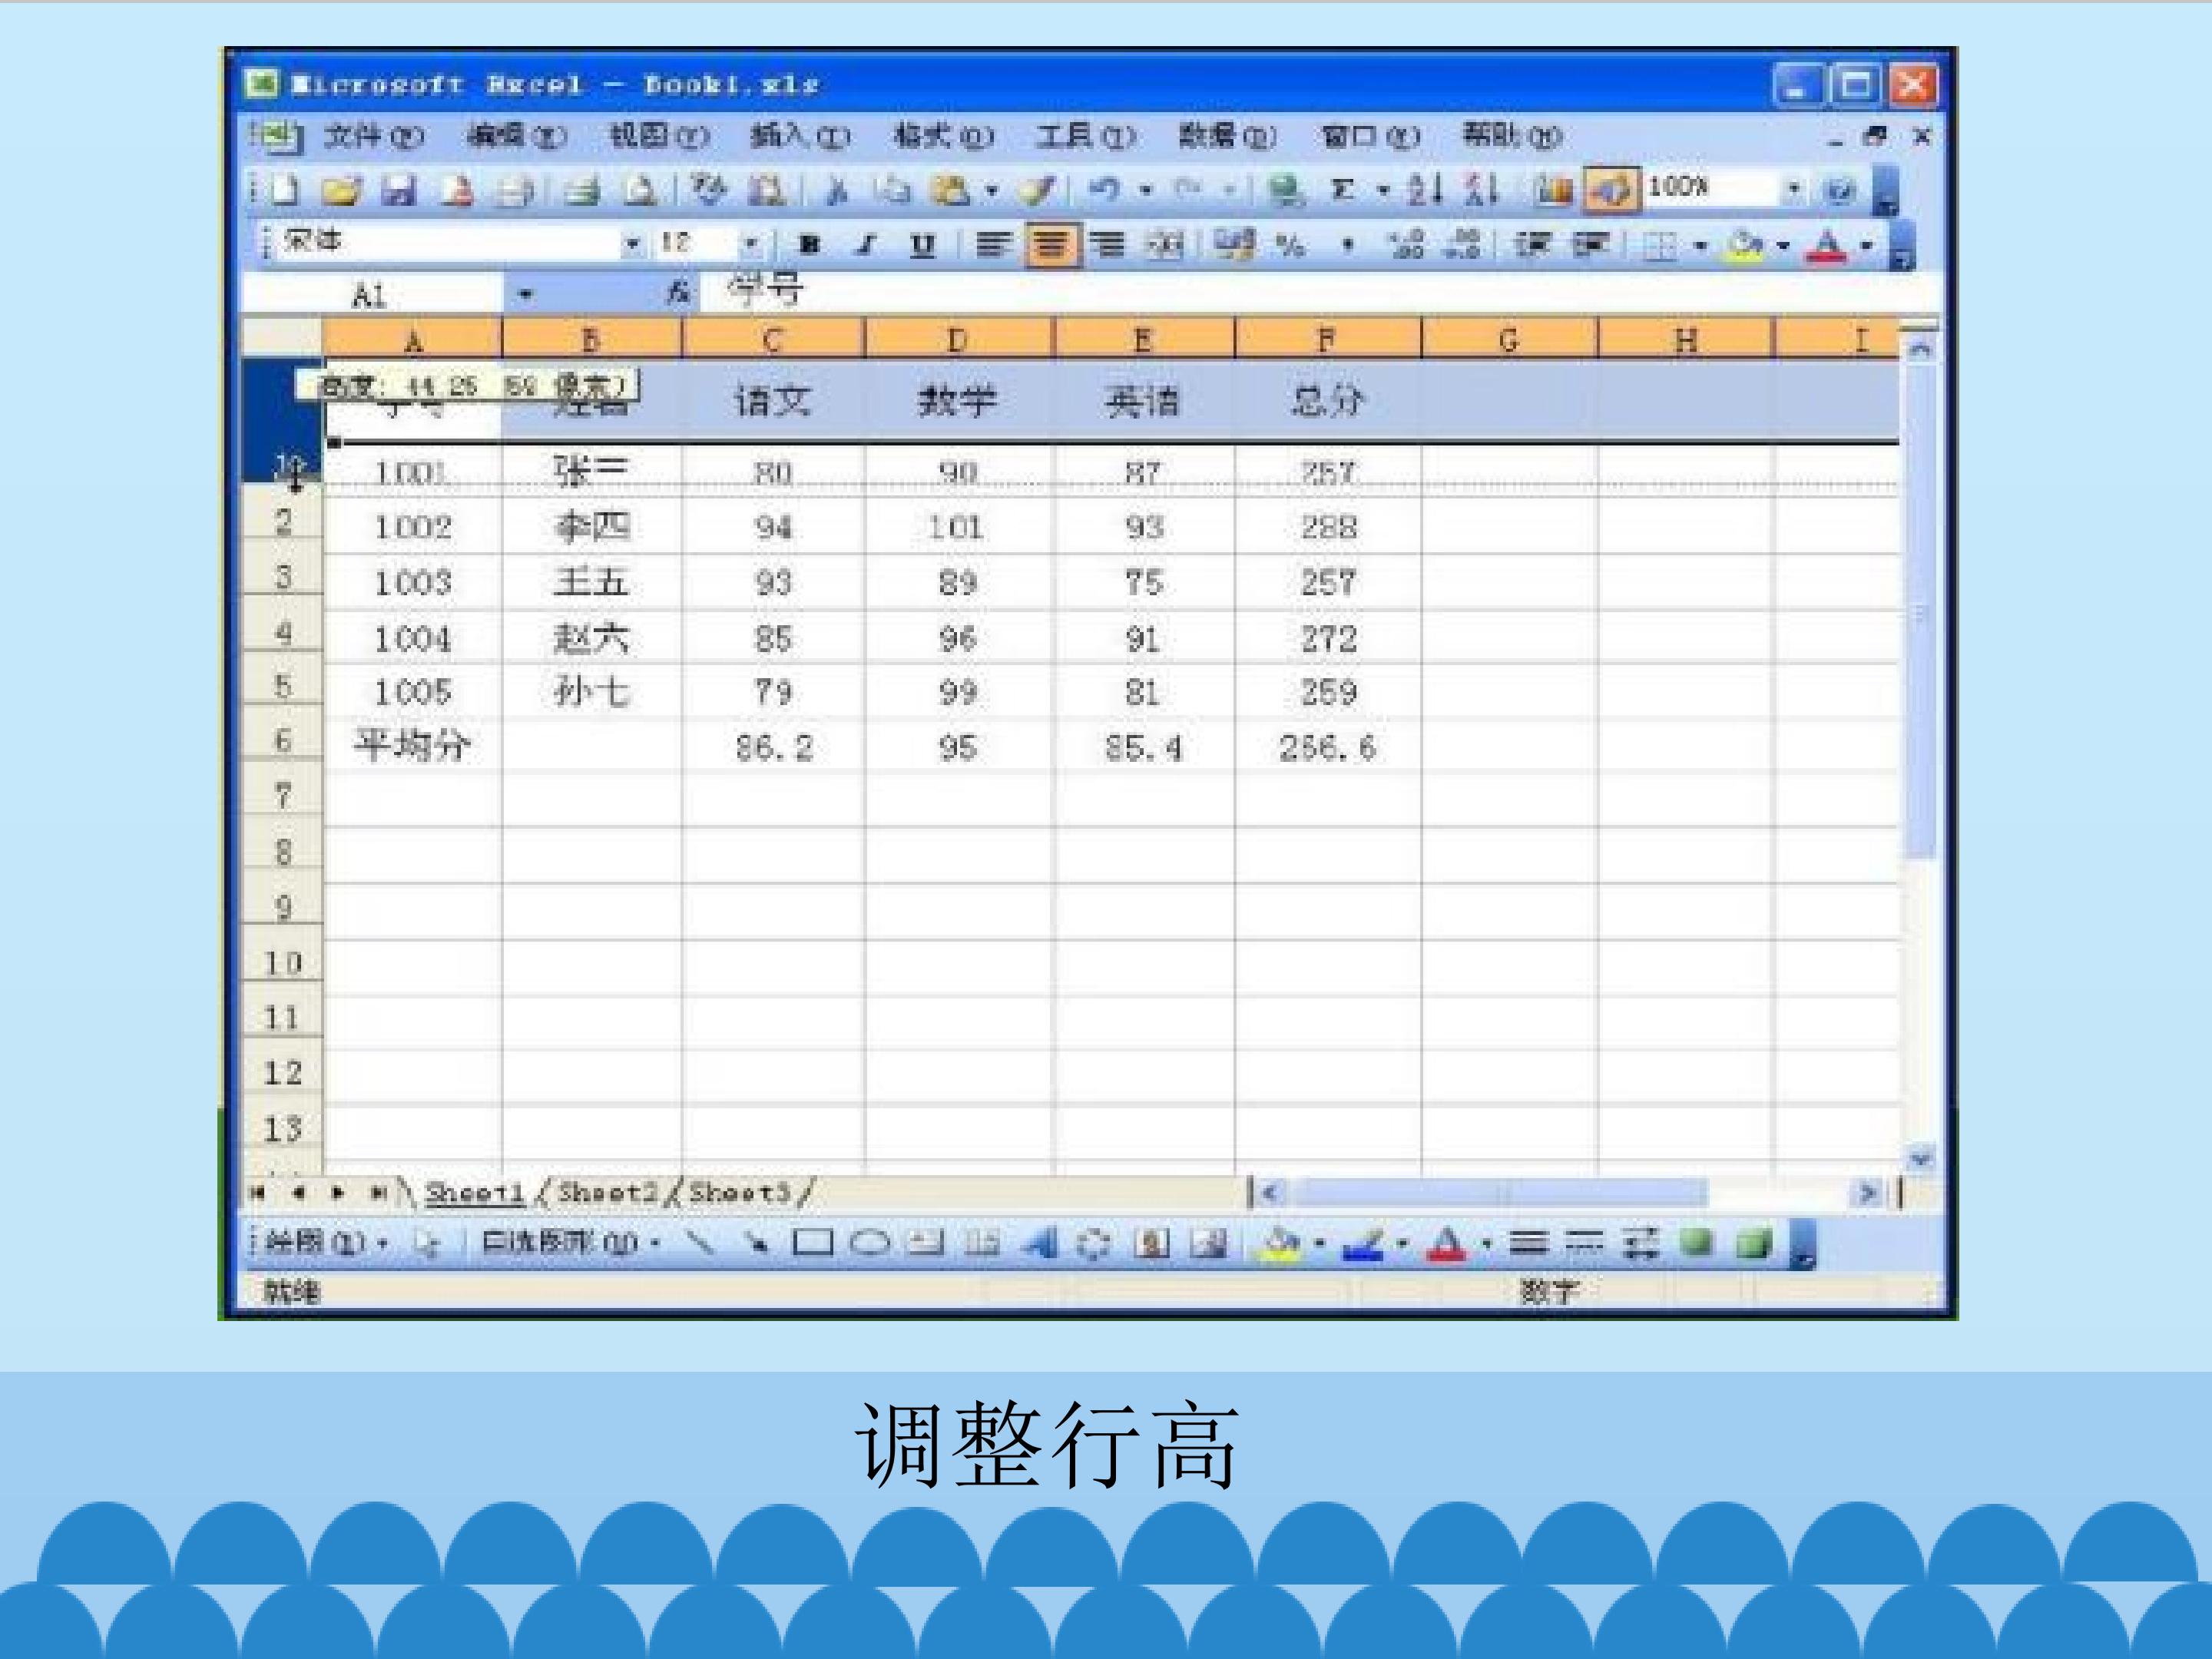Open the Print Preview toolbar icon
This screenshot has height=1659, width=2212.
641,189
